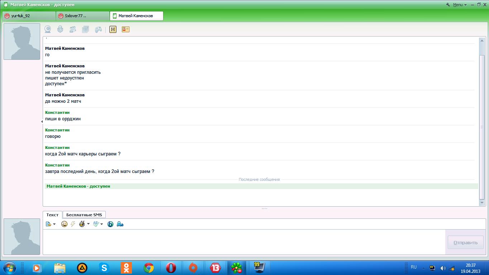Switch to the Sxlover77 chat tab
The height and width of the screenshot is (275, 489).
[82, 16]
